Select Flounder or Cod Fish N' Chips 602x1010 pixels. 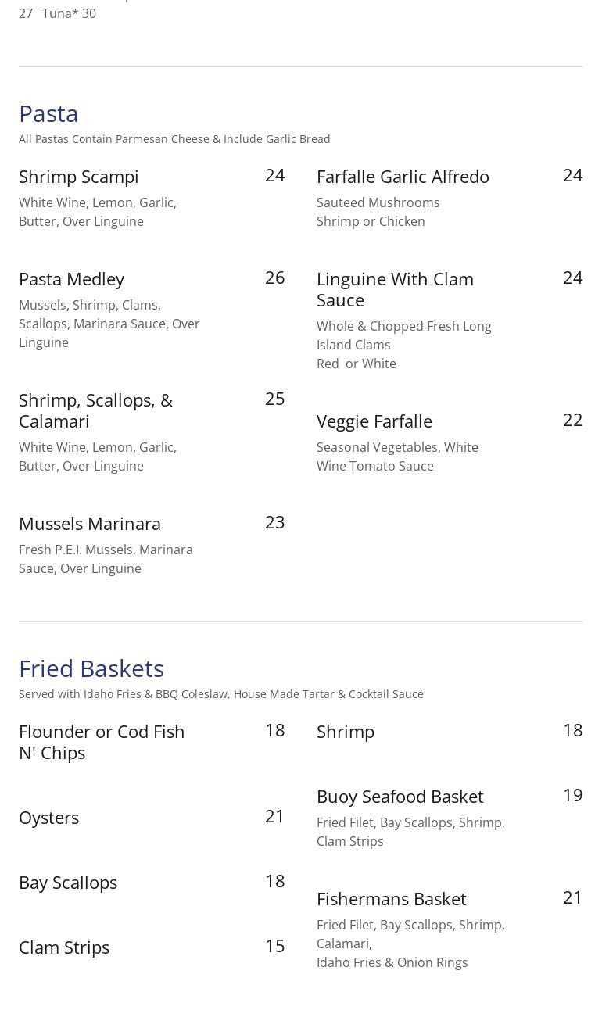tap(102, 742)
